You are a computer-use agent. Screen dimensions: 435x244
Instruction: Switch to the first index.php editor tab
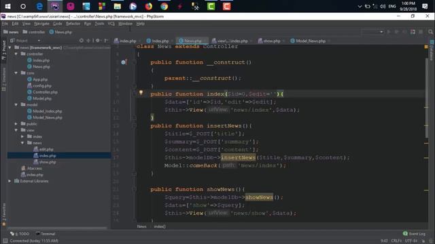127,41
